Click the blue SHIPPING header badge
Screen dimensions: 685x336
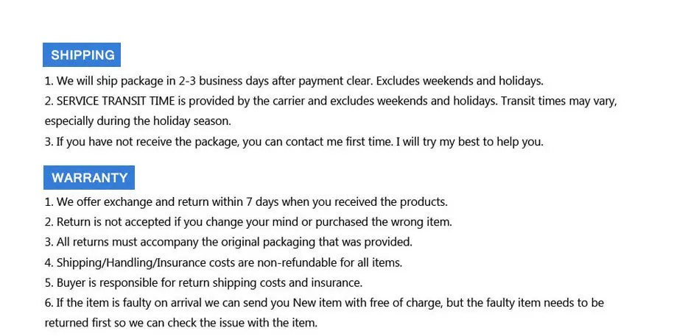click(82, 55)
